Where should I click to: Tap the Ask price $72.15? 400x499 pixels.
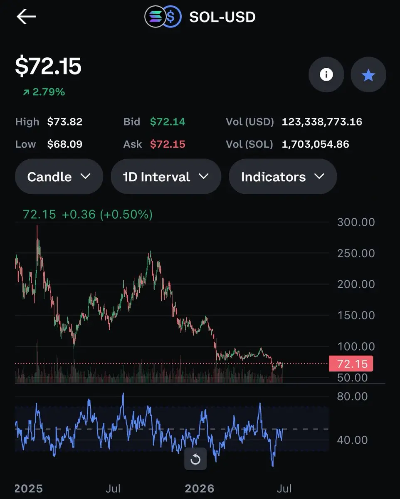[x=168, y=144]
